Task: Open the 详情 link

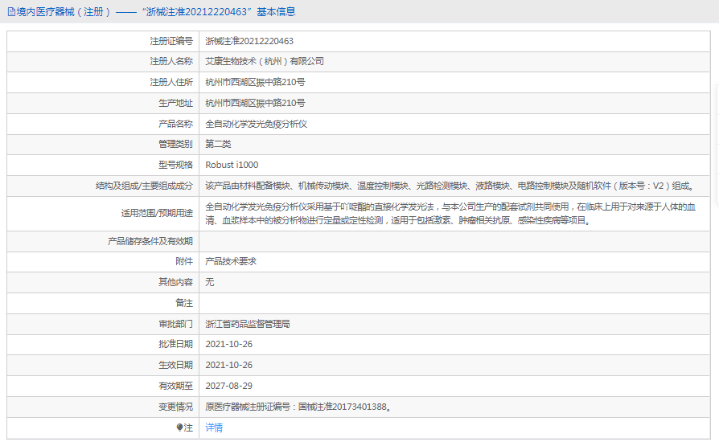Action: [x=214, y=428]
